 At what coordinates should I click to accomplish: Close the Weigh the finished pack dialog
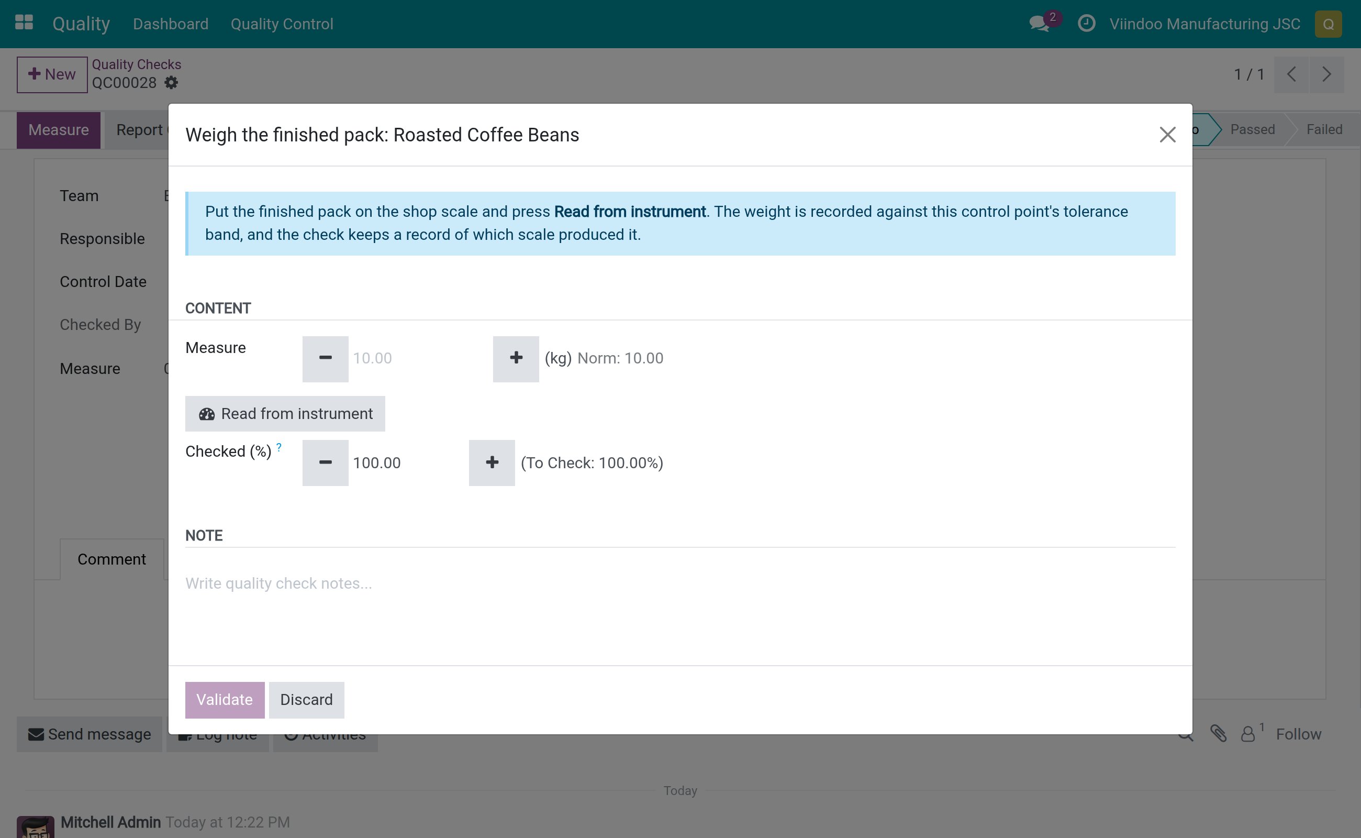tap(1167, 135)
